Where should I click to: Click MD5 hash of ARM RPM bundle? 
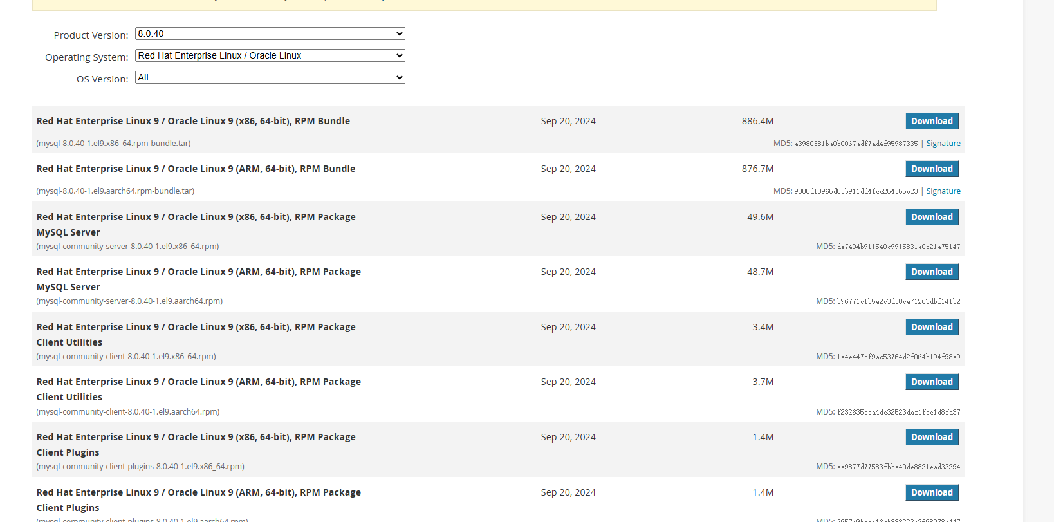coord(856,191)
